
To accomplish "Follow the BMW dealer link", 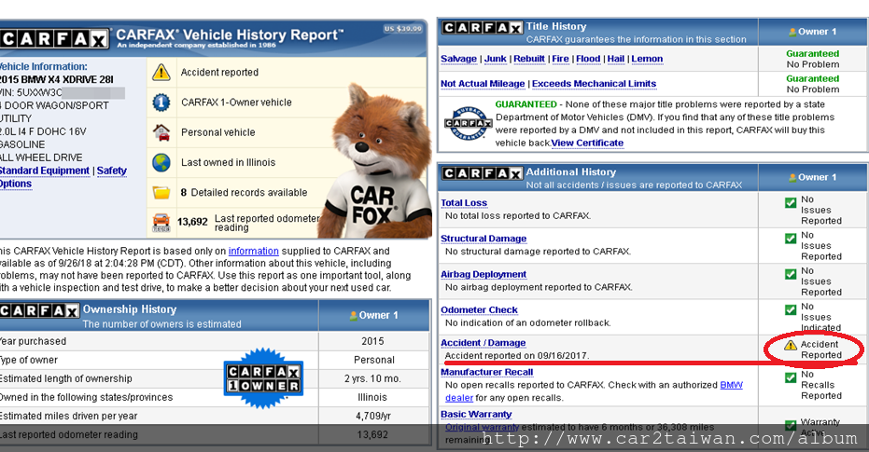I will click(731, 385).
